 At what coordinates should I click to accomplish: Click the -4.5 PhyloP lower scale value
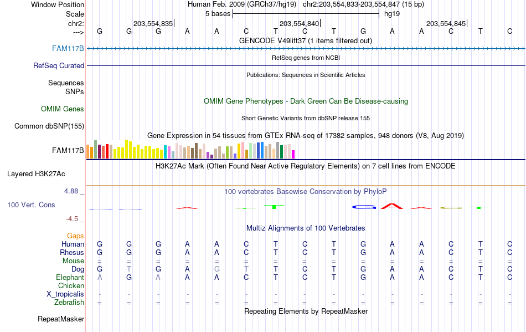pyautogui.click(x=72, y=219)
